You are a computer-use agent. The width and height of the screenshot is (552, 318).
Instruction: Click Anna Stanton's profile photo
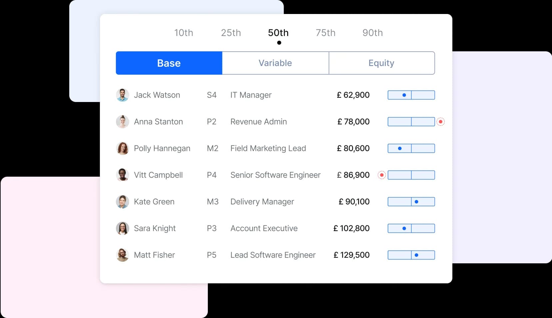click(x=123, y=122)
